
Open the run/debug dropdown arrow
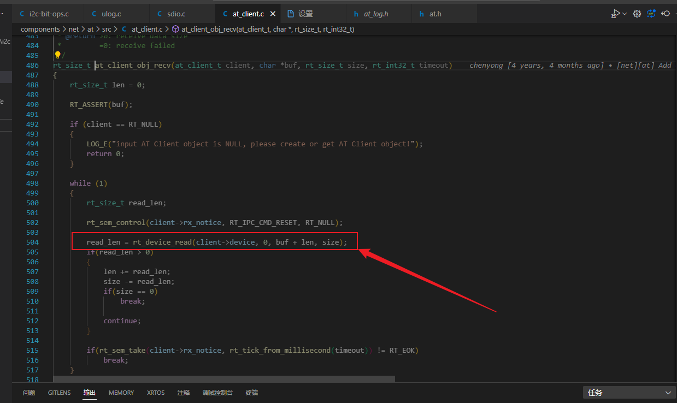tap(625, 14)
